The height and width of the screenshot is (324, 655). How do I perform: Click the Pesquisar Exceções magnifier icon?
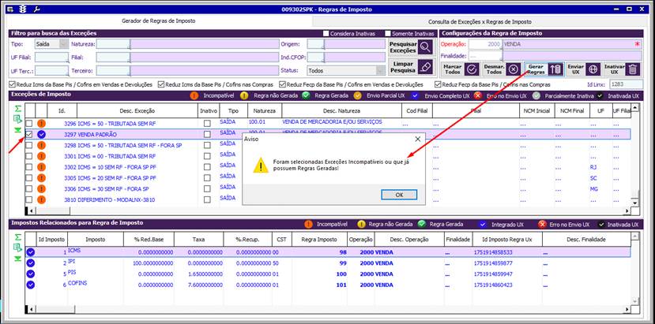425,47
